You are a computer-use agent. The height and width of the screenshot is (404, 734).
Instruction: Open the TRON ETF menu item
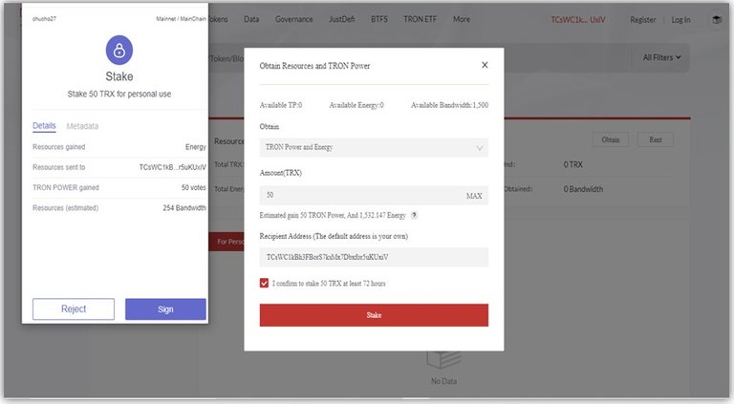tap(420, 19)
